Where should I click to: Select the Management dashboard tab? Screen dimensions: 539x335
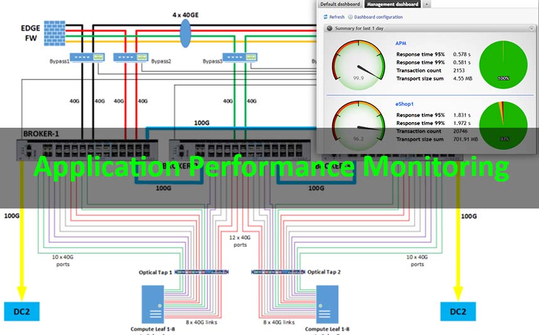392,4
